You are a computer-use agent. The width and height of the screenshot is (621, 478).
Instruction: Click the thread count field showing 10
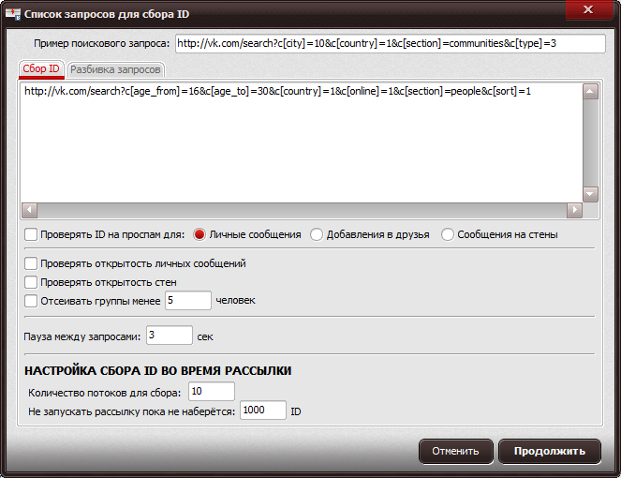[212, 392]
